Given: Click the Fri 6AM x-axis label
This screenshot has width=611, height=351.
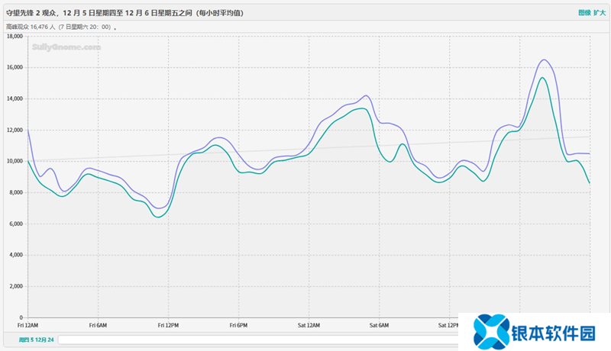Looking at the screenshot, I should tap(98, 325).
